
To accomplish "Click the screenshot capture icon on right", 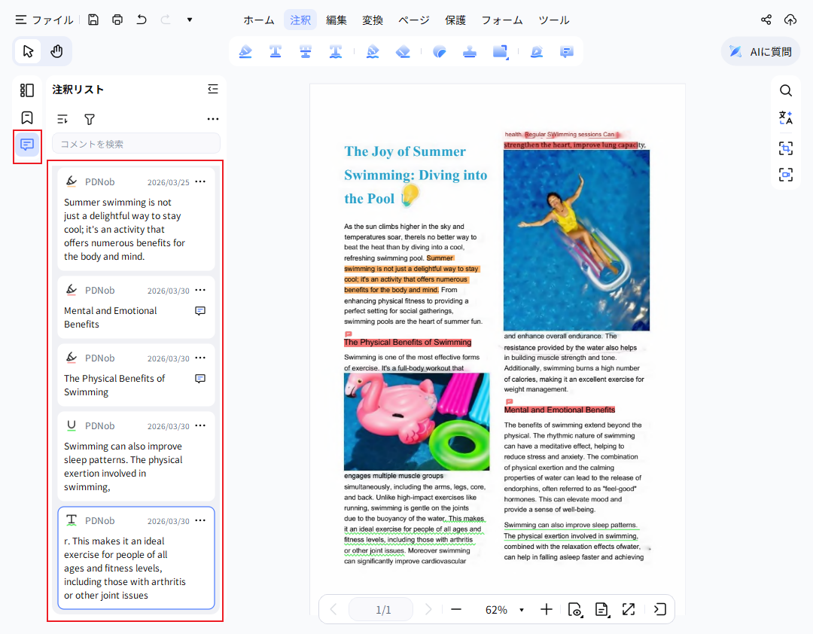I will coord(785,148).
